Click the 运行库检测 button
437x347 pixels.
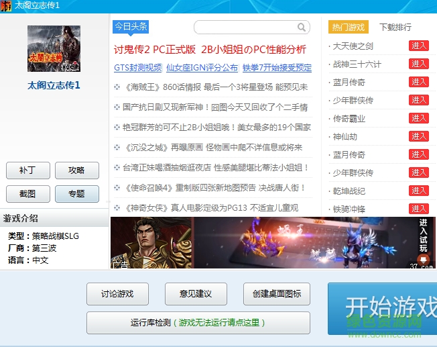pos(198,323)
